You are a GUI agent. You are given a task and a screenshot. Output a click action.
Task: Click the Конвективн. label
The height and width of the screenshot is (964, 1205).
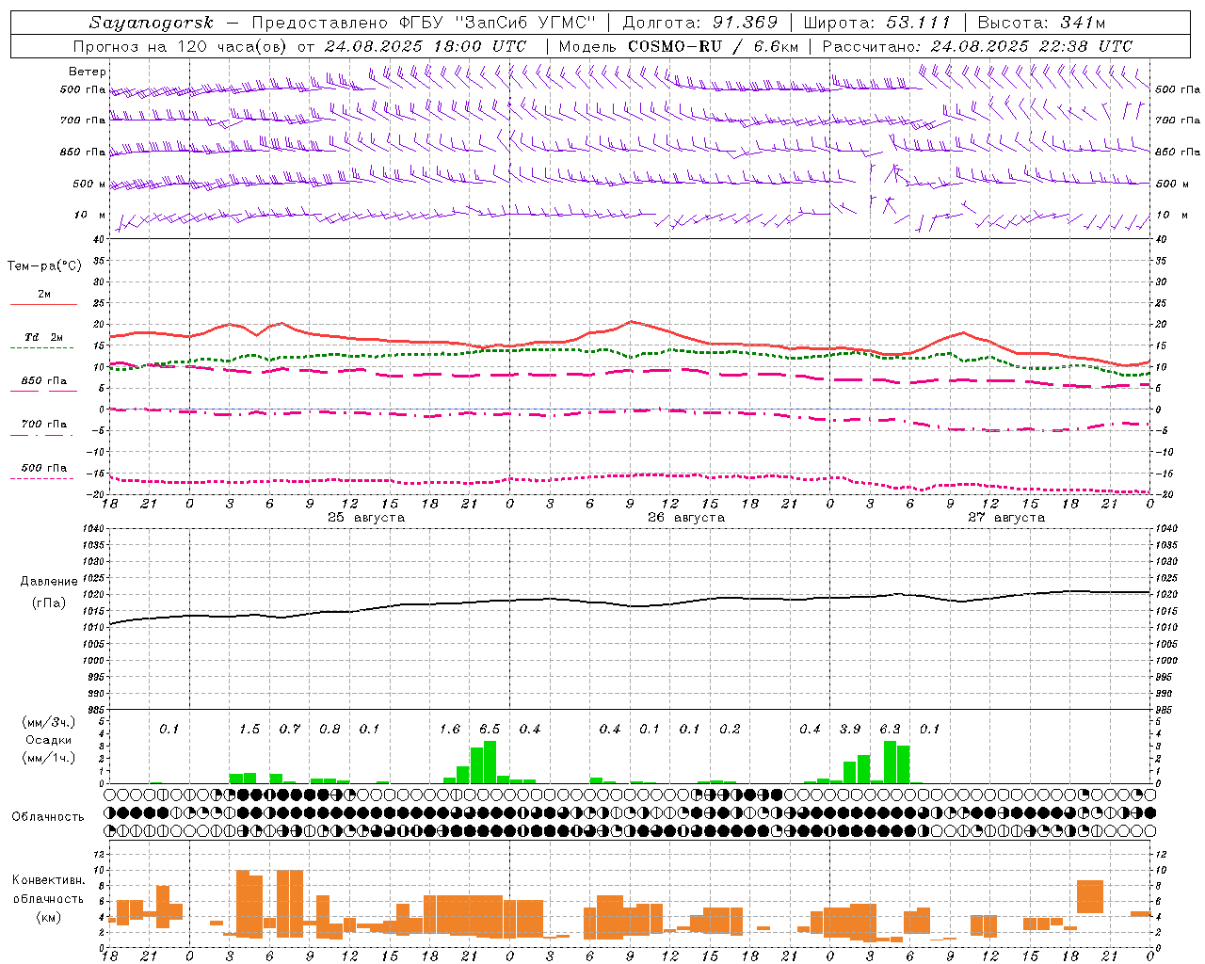point(48,880)
